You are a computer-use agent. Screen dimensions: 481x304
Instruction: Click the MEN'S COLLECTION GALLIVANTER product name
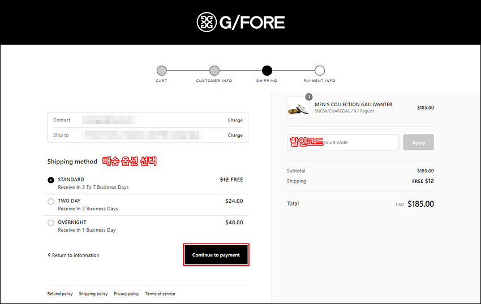pos(353,105)
